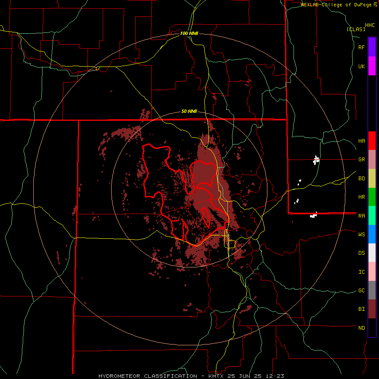Click the magenta UK color swatch
This screenshot has height=379, width=379.
372,66
